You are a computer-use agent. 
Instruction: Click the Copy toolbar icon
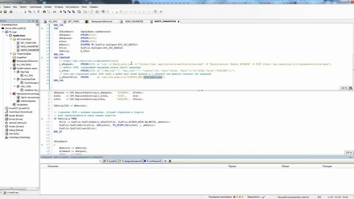[29, 12]
